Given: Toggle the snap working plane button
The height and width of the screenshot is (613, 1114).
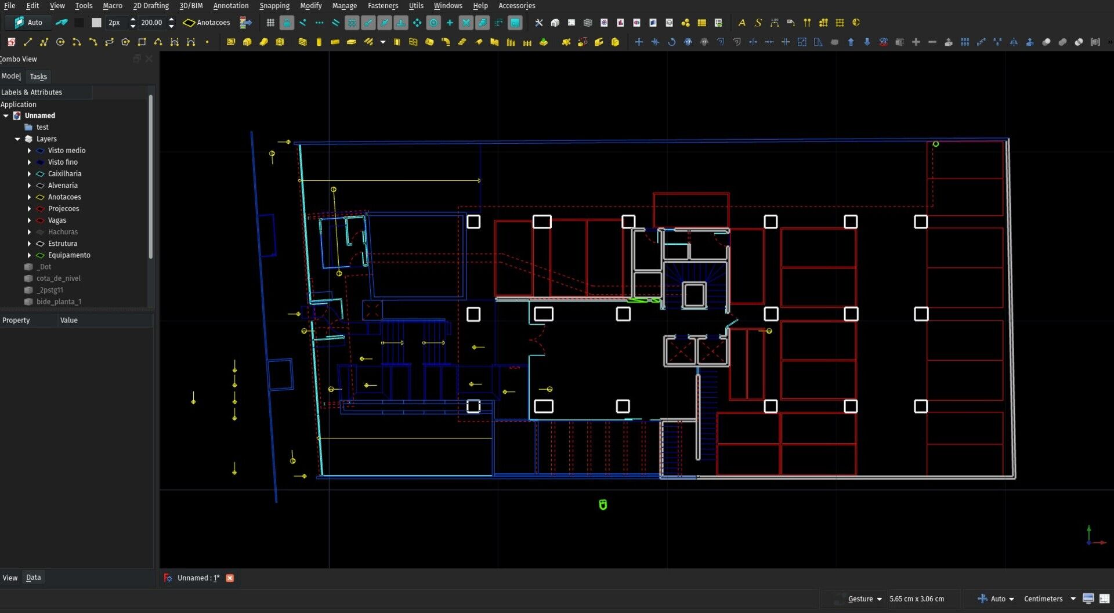Looking at the screenshot, I should [515, 23].
